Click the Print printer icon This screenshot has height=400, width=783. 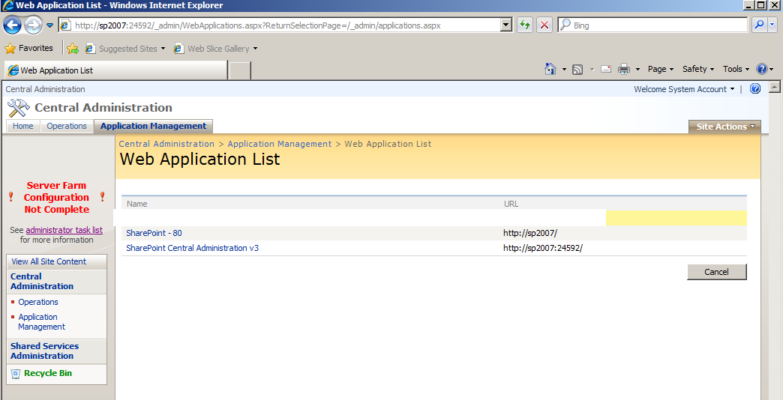coord(624,70)
